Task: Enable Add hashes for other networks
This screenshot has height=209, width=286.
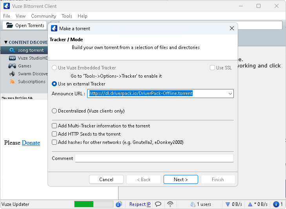Action: tap(54, 142)
